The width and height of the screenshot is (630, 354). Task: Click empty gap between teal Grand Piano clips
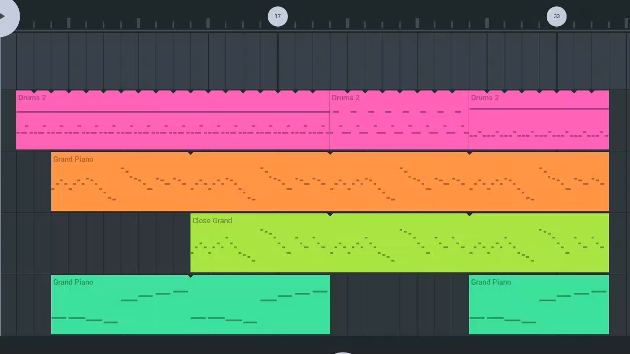pos(399,304)
